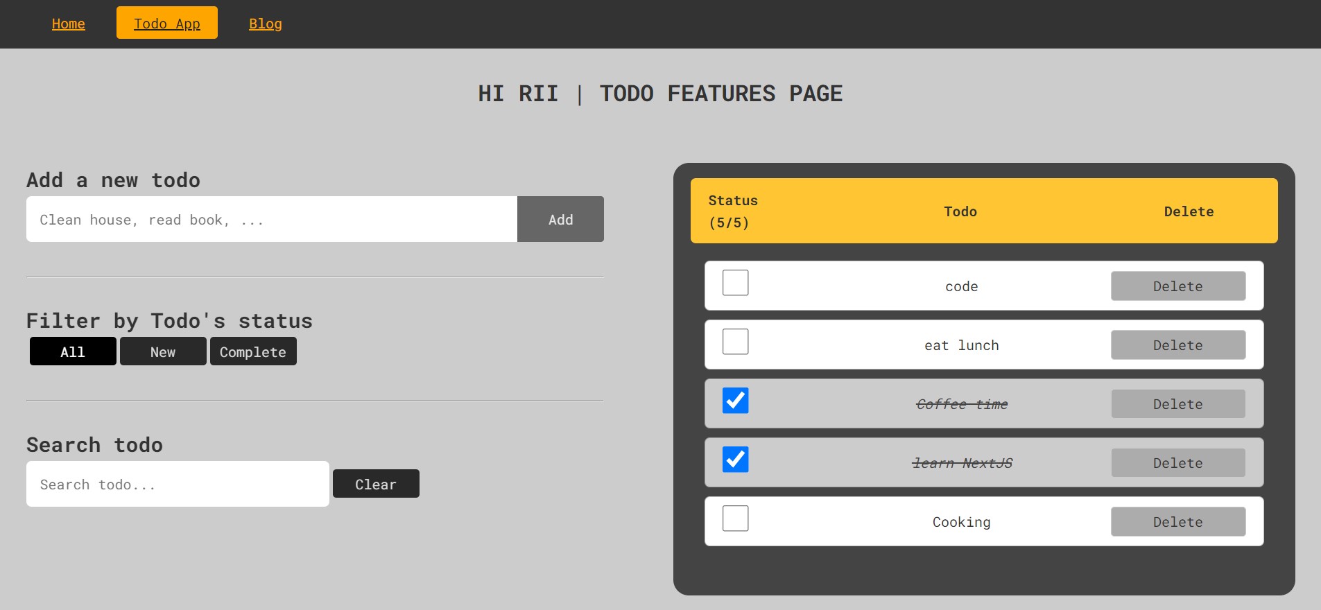
Task: Open the Todo App nav item
Action: [167, 24]
